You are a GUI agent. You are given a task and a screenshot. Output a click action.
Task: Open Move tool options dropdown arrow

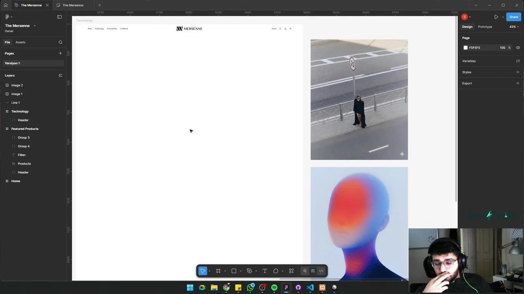pyautogui.click(x=209, y=271)
